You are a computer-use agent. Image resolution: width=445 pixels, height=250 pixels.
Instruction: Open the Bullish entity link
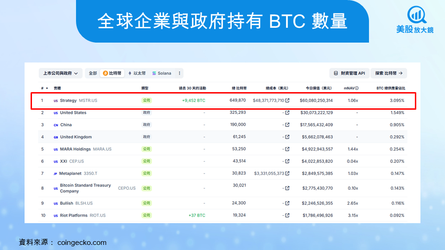(66, 203)
